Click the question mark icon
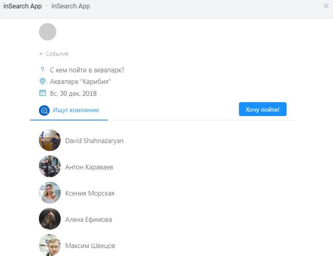This screenshot has height=256, width=333. (42, 70)
